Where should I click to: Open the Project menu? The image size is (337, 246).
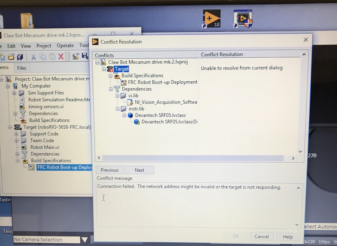click(44, 46)
